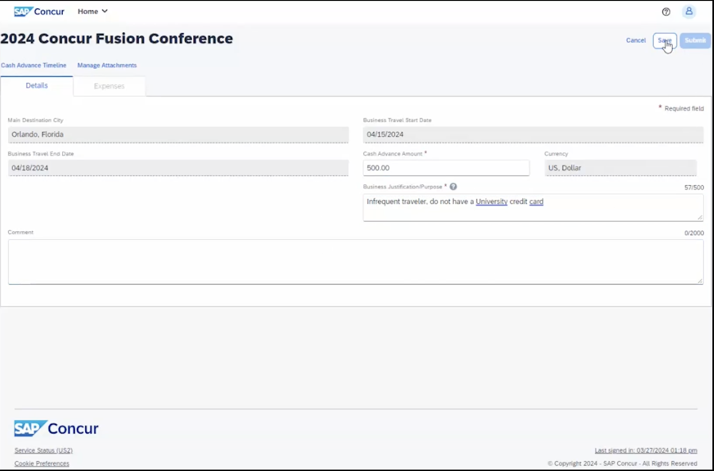Click the footer SAP Concur logo

tap(56, 428)
